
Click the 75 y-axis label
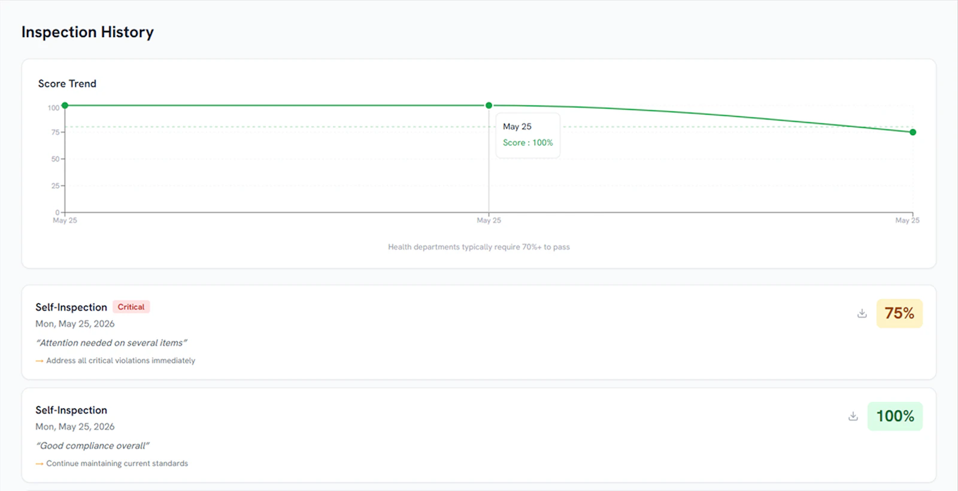[x=55, y=132]
